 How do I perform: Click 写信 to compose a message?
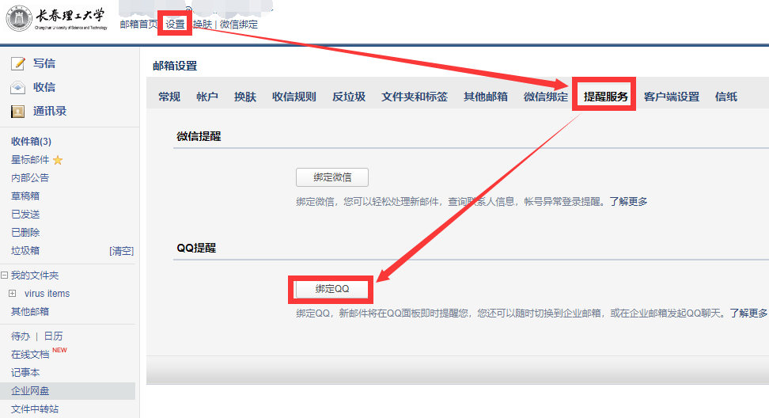(x=44, y=63)
